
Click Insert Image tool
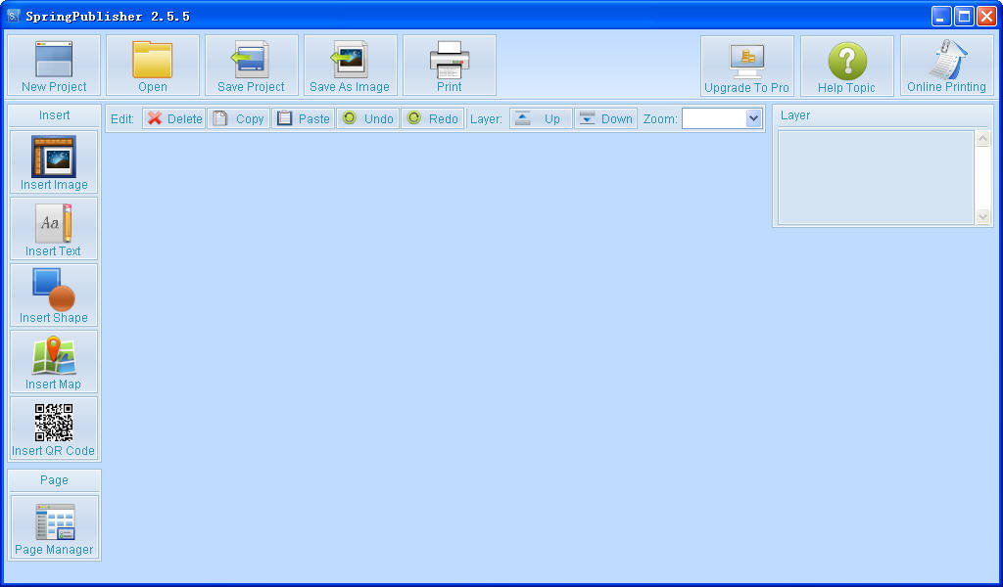point(54,162)
